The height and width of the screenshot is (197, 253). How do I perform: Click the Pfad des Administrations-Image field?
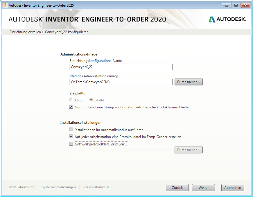click(x=121, y=82)
